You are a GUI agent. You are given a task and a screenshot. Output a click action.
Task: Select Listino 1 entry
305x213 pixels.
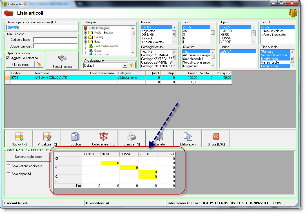238,51
